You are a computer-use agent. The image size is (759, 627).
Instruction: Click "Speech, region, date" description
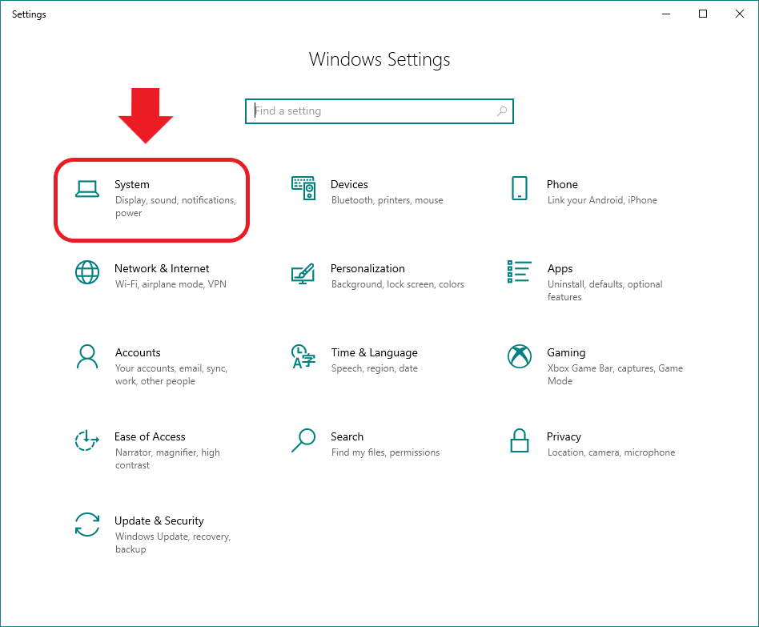tap(374, 368)
